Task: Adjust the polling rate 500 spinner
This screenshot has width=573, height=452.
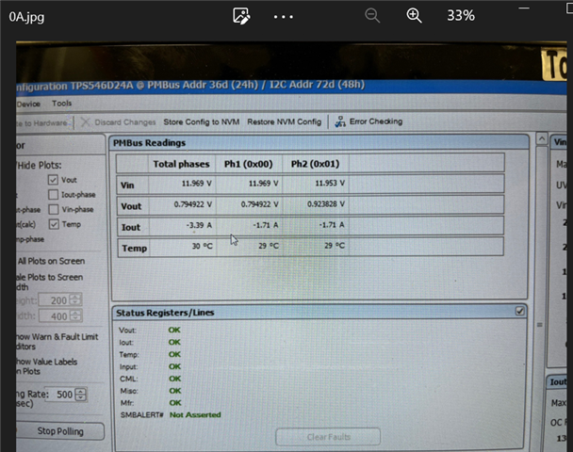Action: [81, 395]
